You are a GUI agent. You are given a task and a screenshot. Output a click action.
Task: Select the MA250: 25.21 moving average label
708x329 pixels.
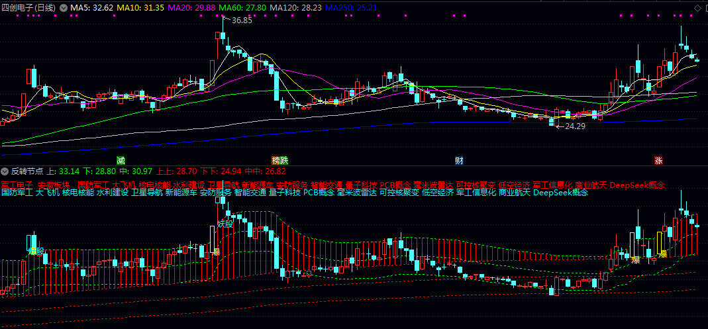[x=351, y=8]
